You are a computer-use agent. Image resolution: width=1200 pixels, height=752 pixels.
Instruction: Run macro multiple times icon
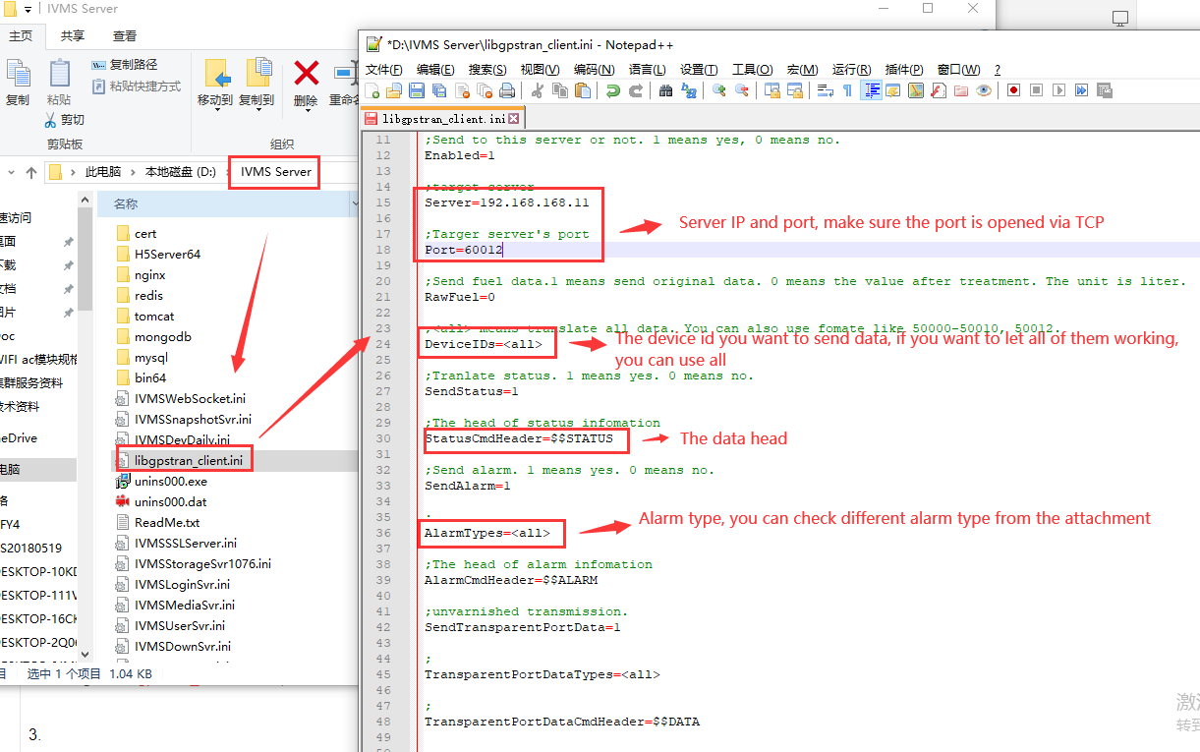point(1081,90)
